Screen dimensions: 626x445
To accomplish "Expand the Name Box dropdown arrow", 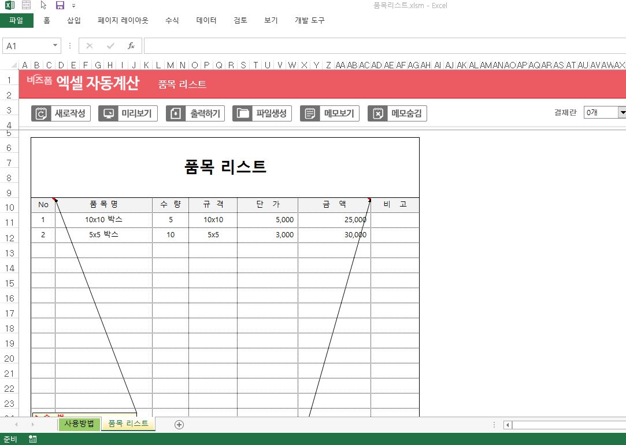I will (x=55, y=46).
